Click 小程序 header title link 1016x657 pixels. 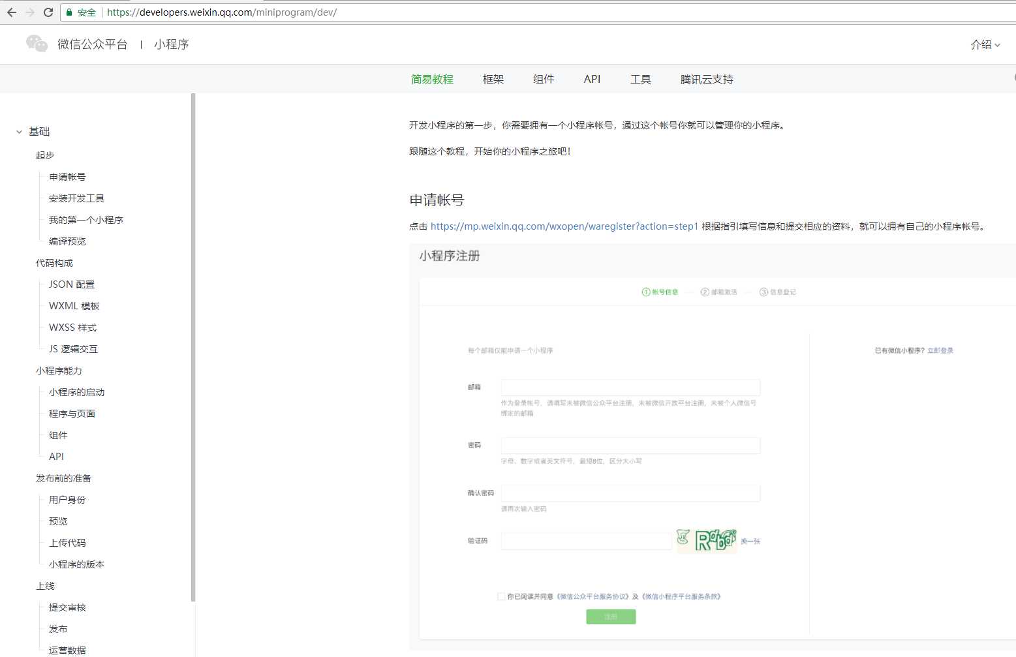pyautogui.click(x=172, y=44)
